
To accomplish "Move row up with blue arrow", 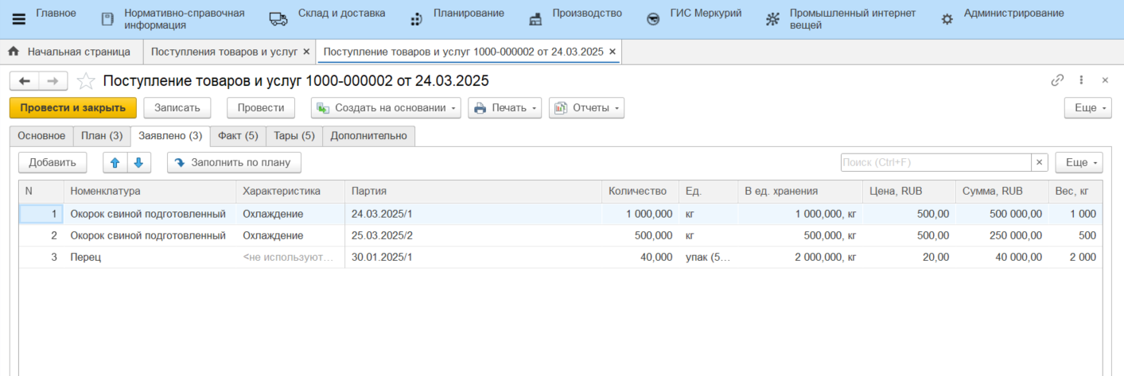I will coord(115,163).
